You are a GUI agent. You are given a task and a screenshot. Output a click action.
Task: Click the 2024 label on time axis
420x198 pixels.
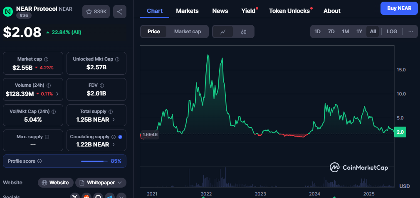click(314, 194)
